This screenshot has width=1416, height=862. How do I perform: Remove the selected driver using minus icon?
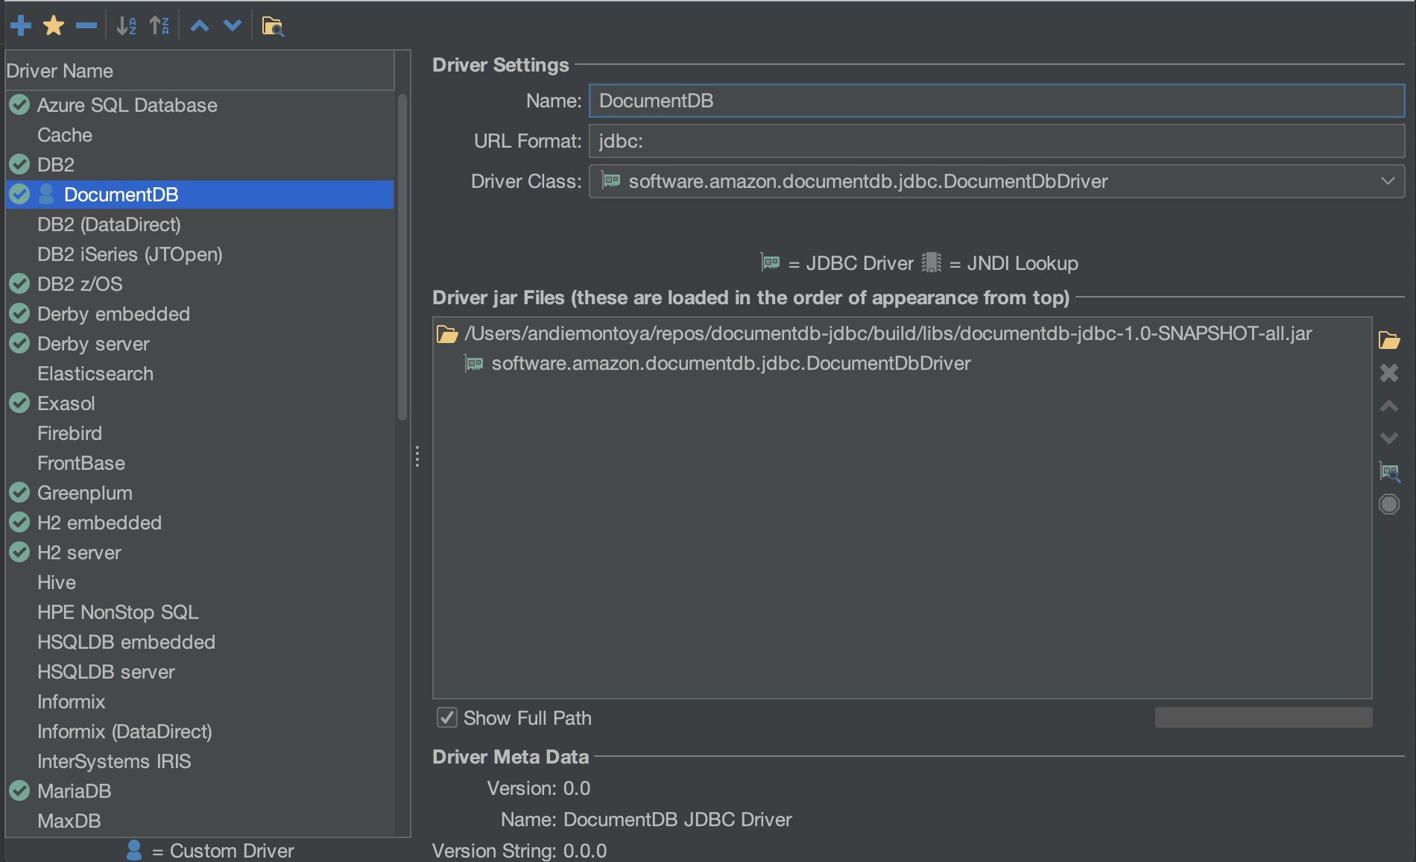tap(86, 25)
